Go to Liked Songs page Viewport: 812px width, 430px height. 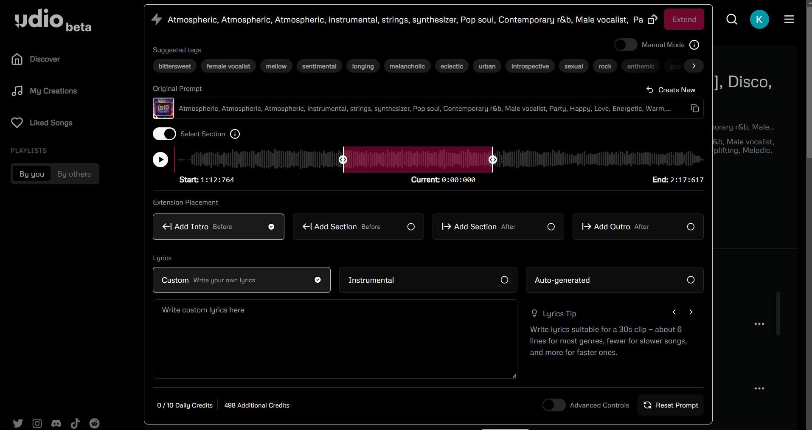click(51, 123)
